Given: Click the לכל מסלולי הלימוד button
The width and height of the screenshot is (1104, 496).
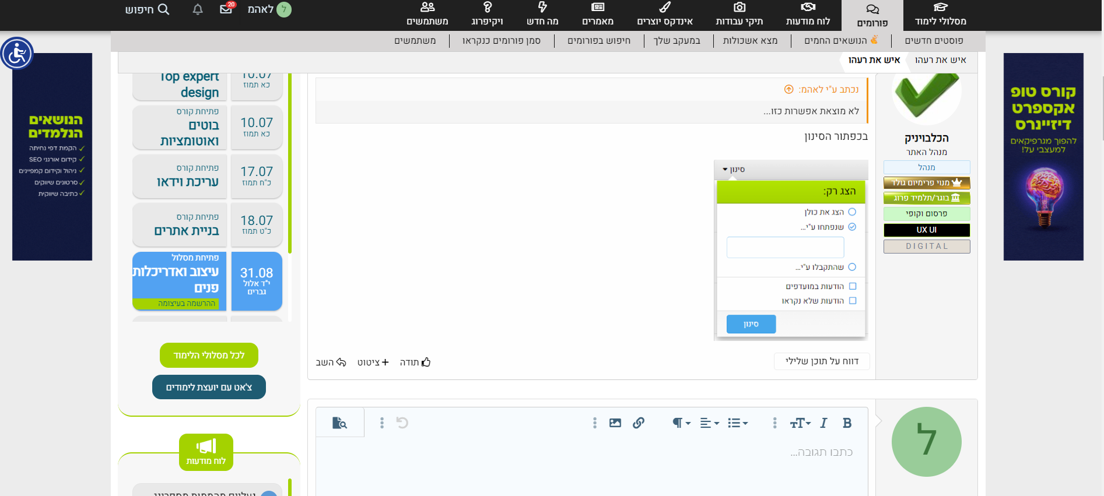Looking at the screenshot, I should (209, 356).
